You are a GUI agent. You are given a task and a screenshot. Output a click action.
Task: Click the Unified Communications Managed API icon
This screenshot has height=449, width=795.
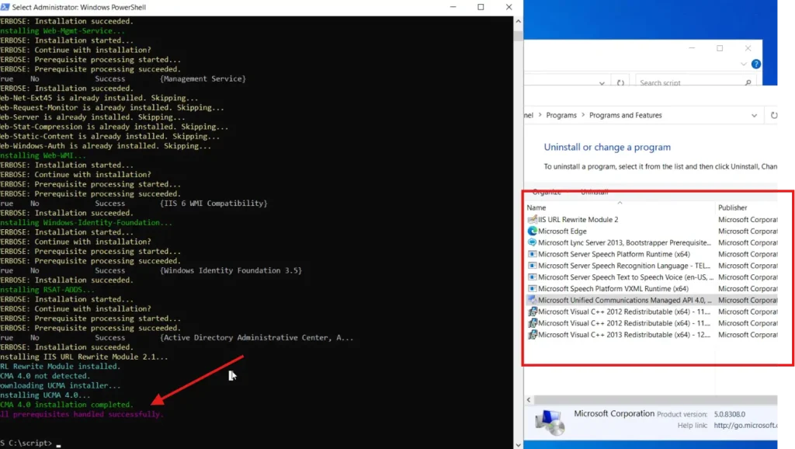click(532, 300)
